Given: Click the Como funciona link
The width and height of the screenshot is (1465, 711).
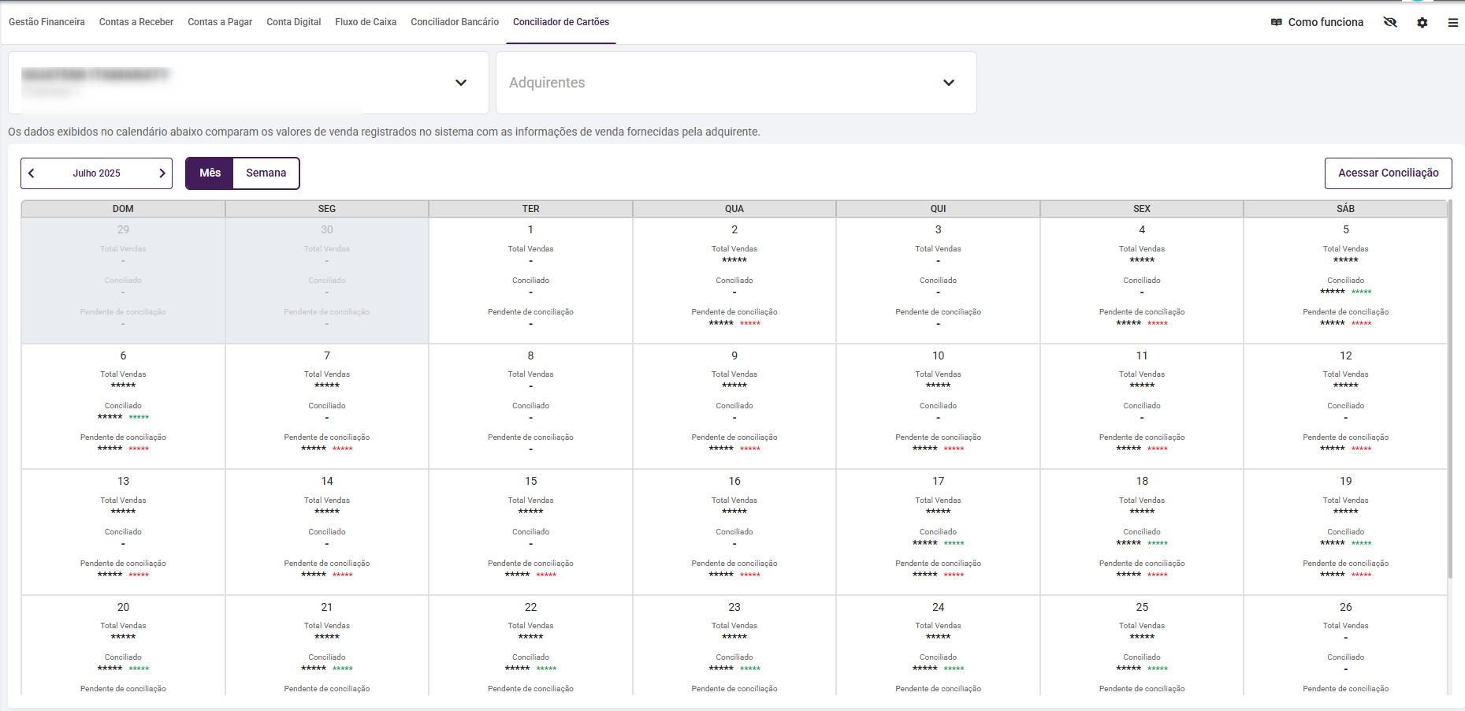Looking at the screenshot, I should coord(1326,22).
